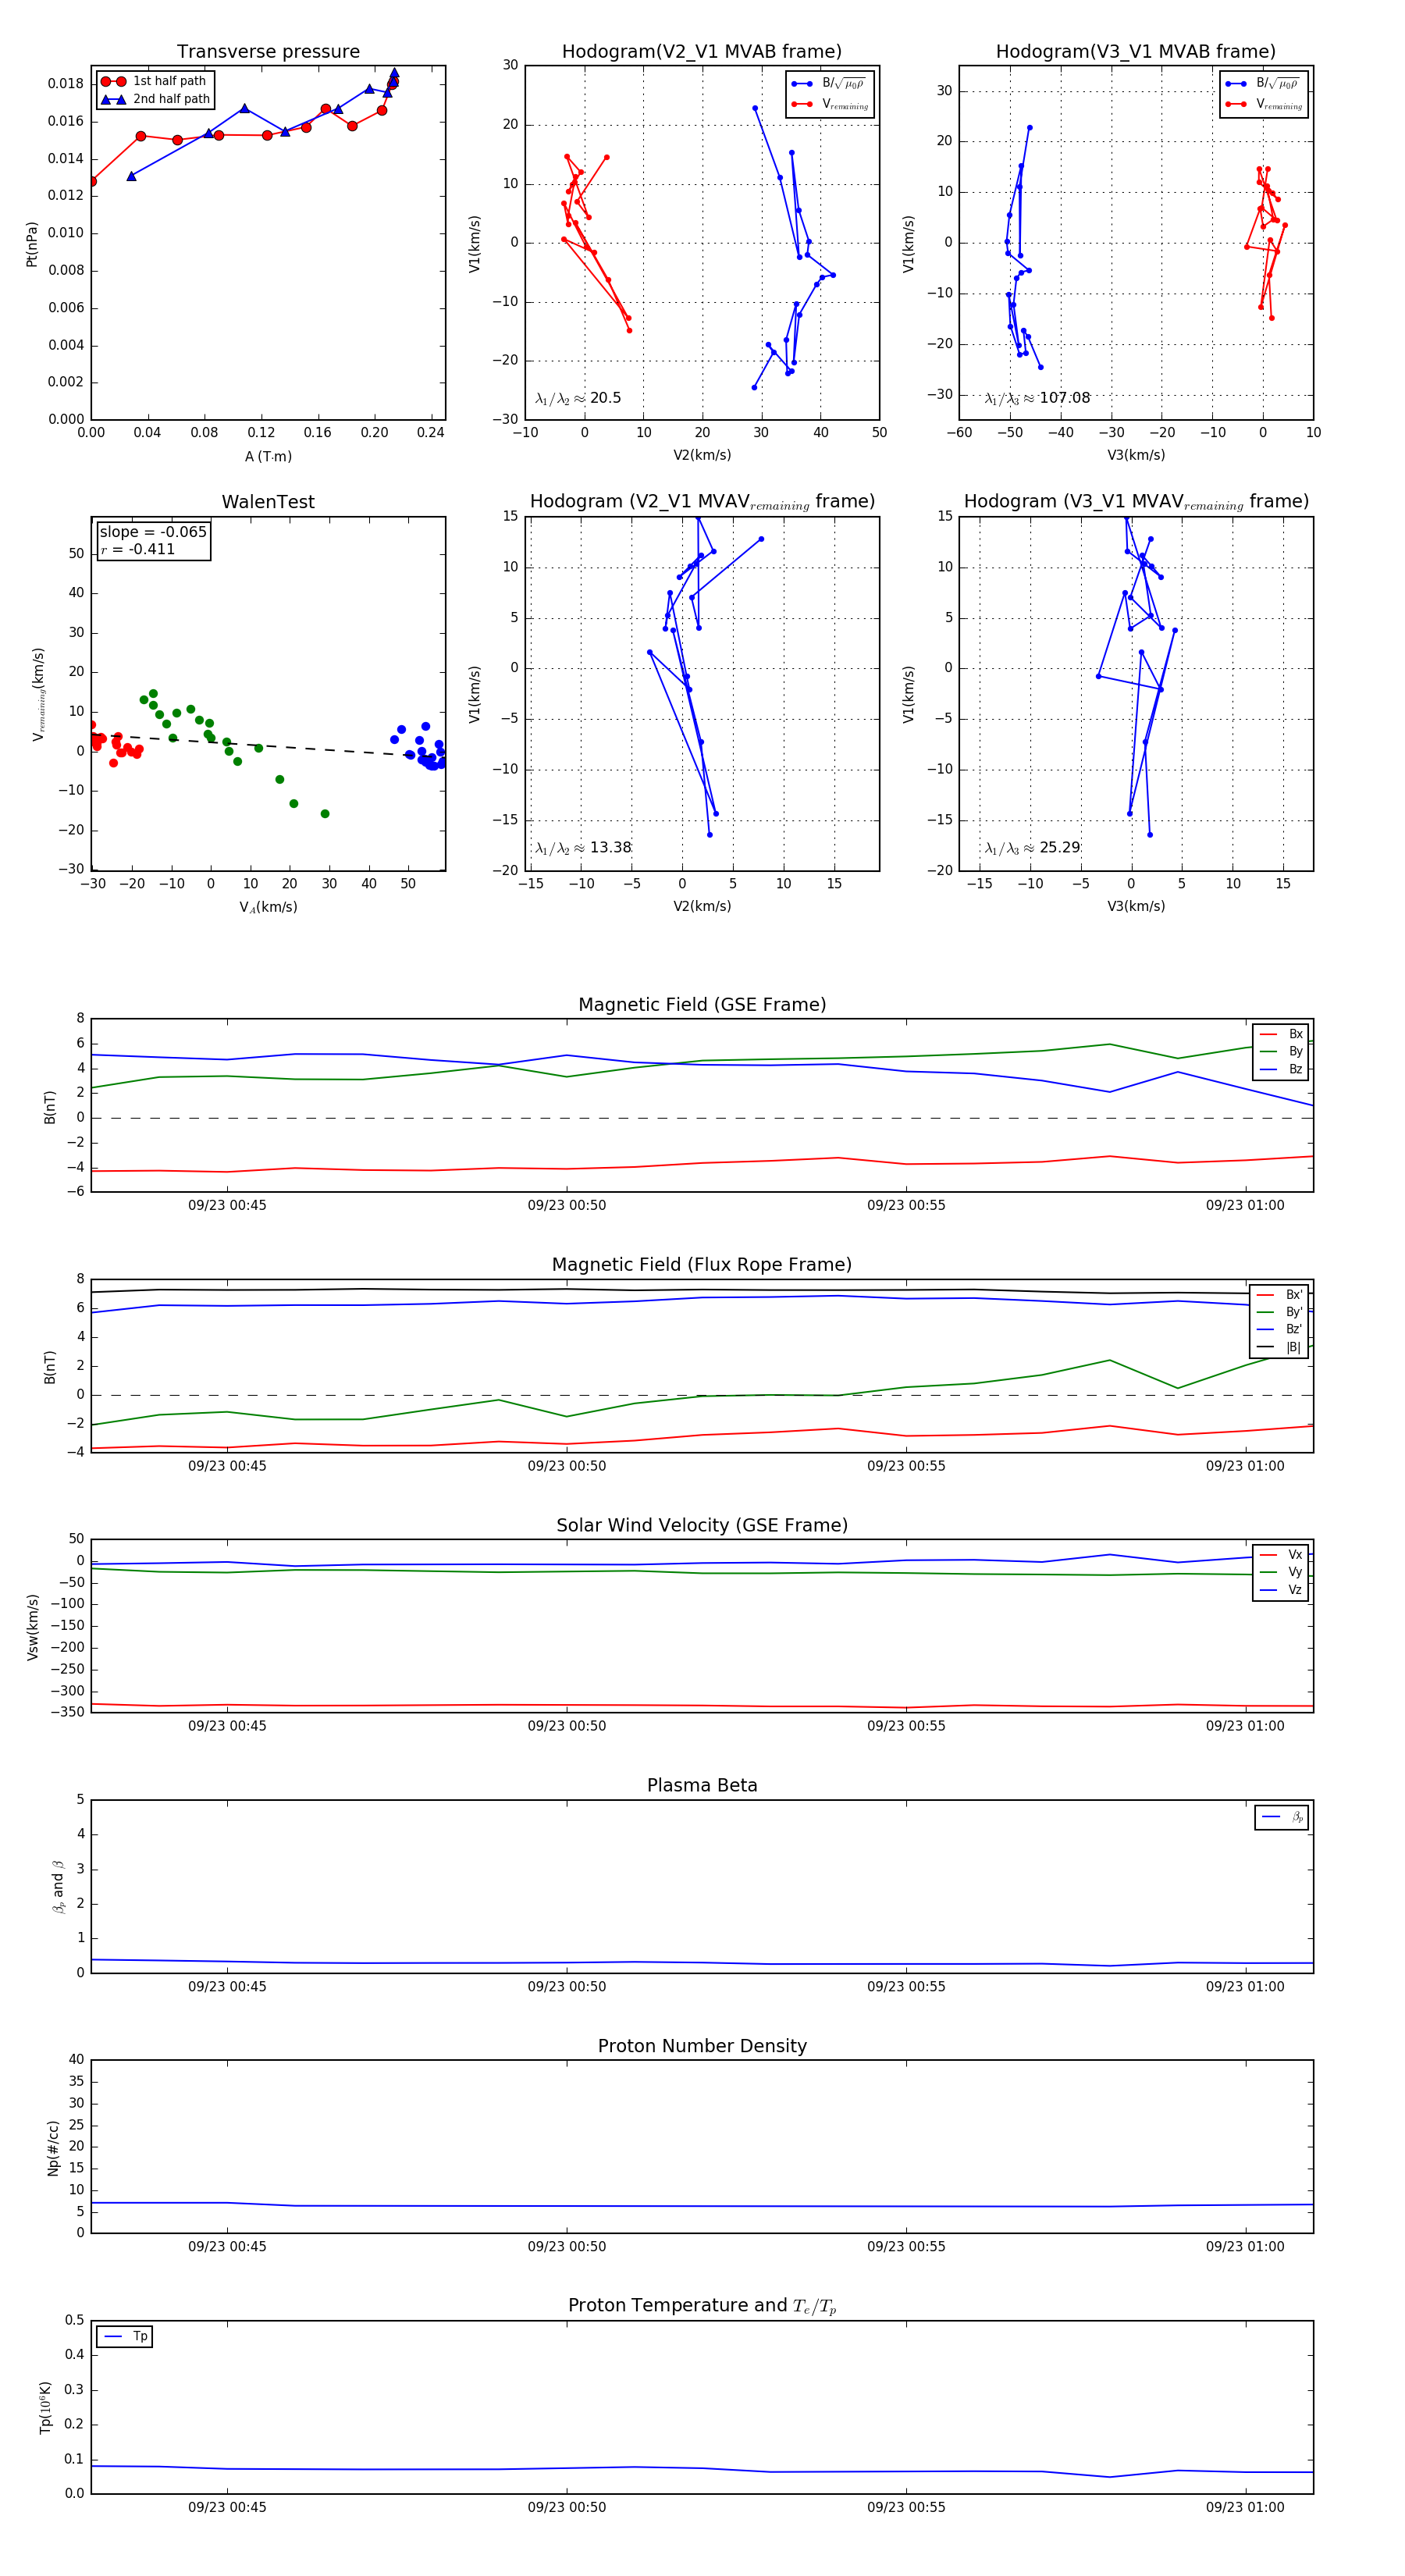
Task: Click the "A (T·m)" x-axis label
Action: tap(268, 456)
